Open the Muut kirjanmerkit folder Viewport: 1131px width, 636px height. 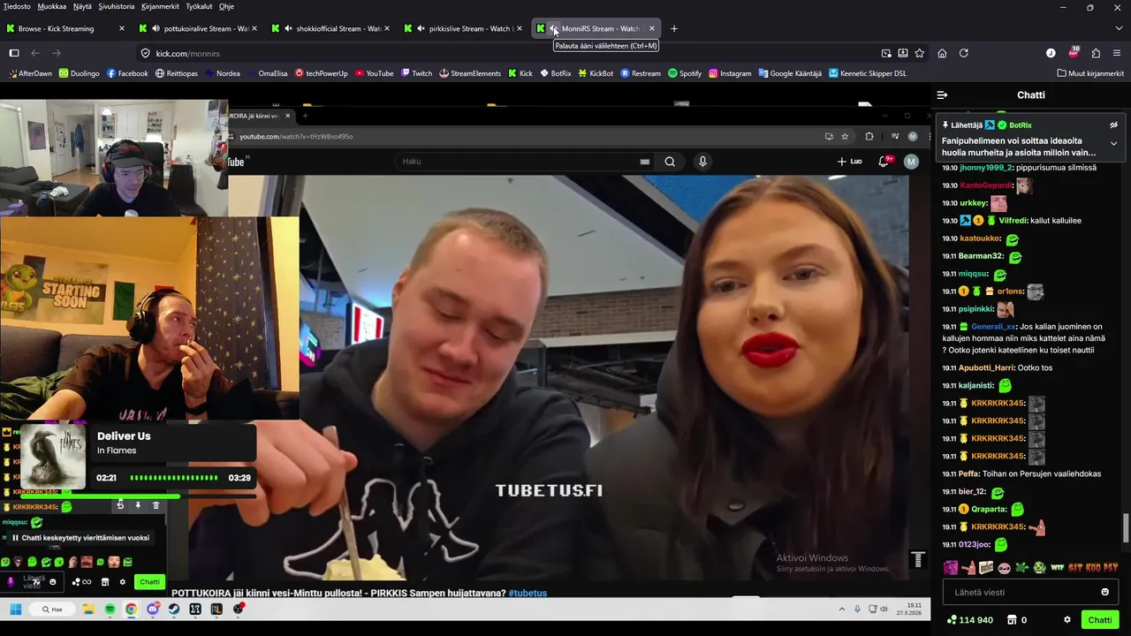click(1089, 73)
